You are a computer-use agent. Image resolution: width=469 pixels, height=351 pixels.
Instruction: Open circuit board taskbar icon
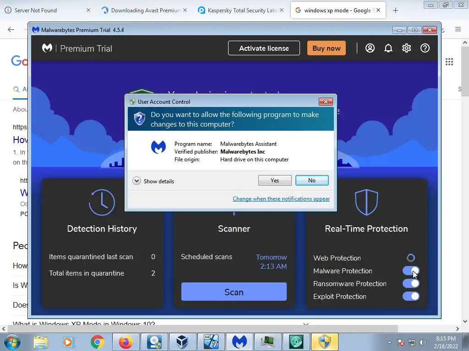pyautogui.click(x=267, y=342)
